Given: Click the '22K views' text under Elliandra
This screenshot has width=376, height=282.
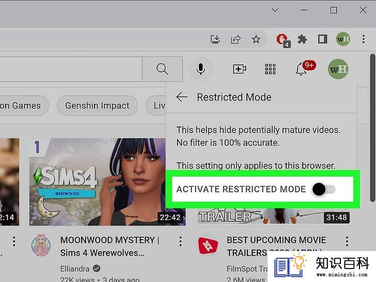Looking at the screenshot, I should click(x=77, y=279).
